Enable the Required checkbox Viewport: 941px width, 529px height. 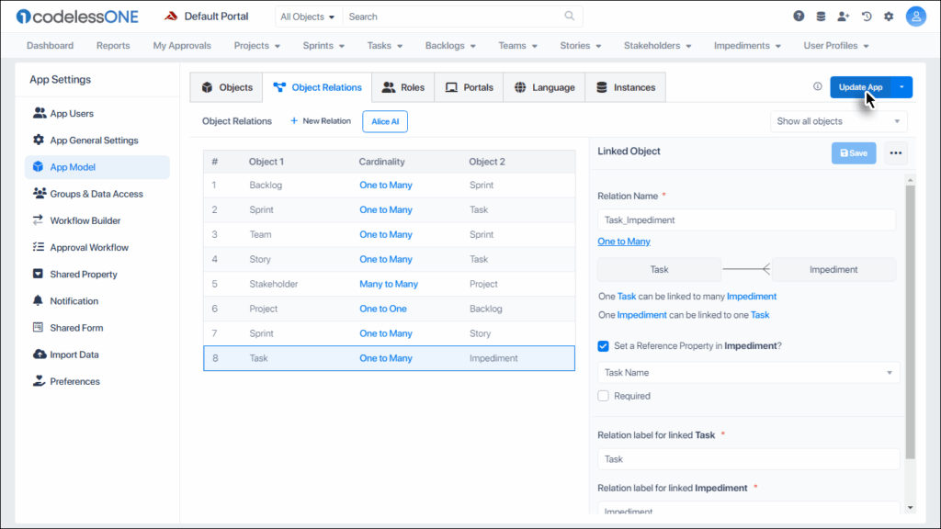(604, 396)
